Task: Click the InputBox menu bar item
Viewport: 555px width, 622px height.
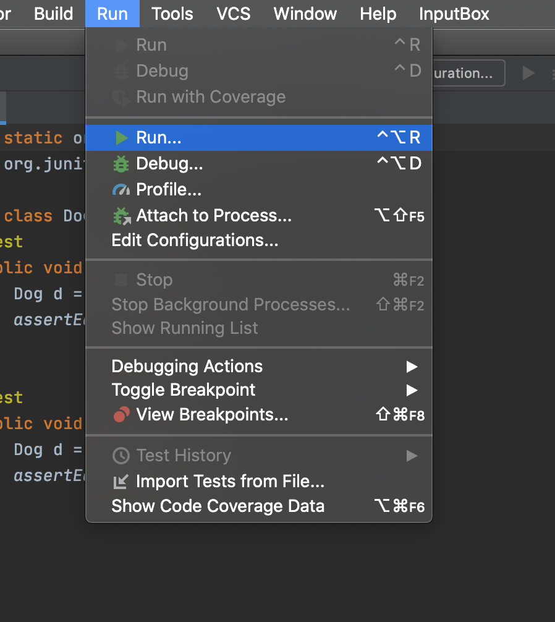Action: [454, 14]
